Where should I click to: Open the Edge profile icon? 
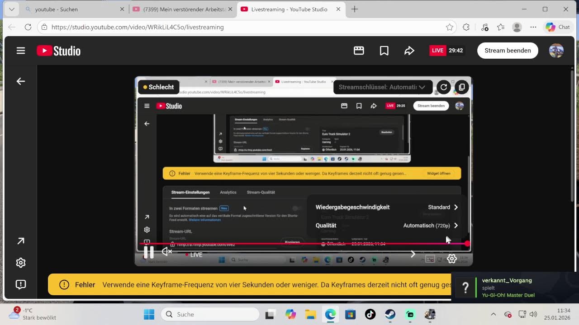pos(517,27)
